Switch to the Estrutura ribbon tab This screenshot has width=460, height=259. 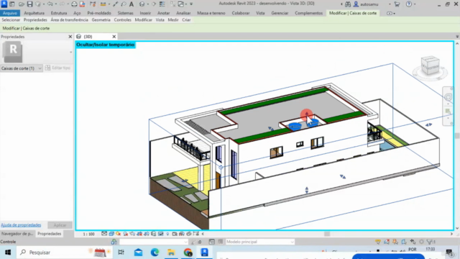59,13
